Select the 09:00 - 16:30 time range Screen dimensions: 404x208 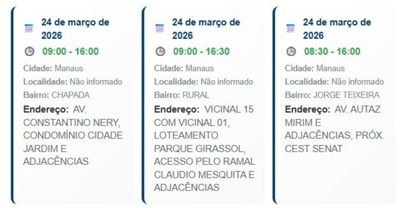(202, 51)
